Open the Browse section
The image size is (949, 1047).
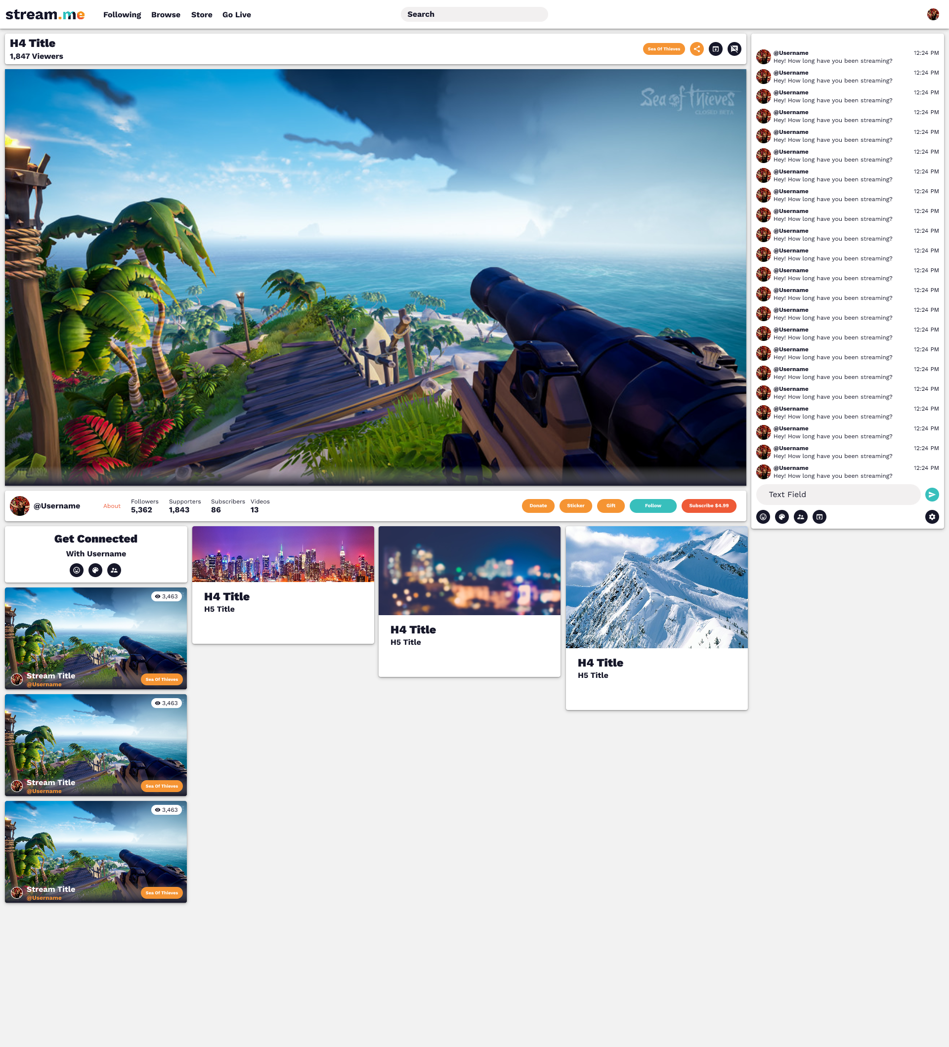tap(165, 14)
